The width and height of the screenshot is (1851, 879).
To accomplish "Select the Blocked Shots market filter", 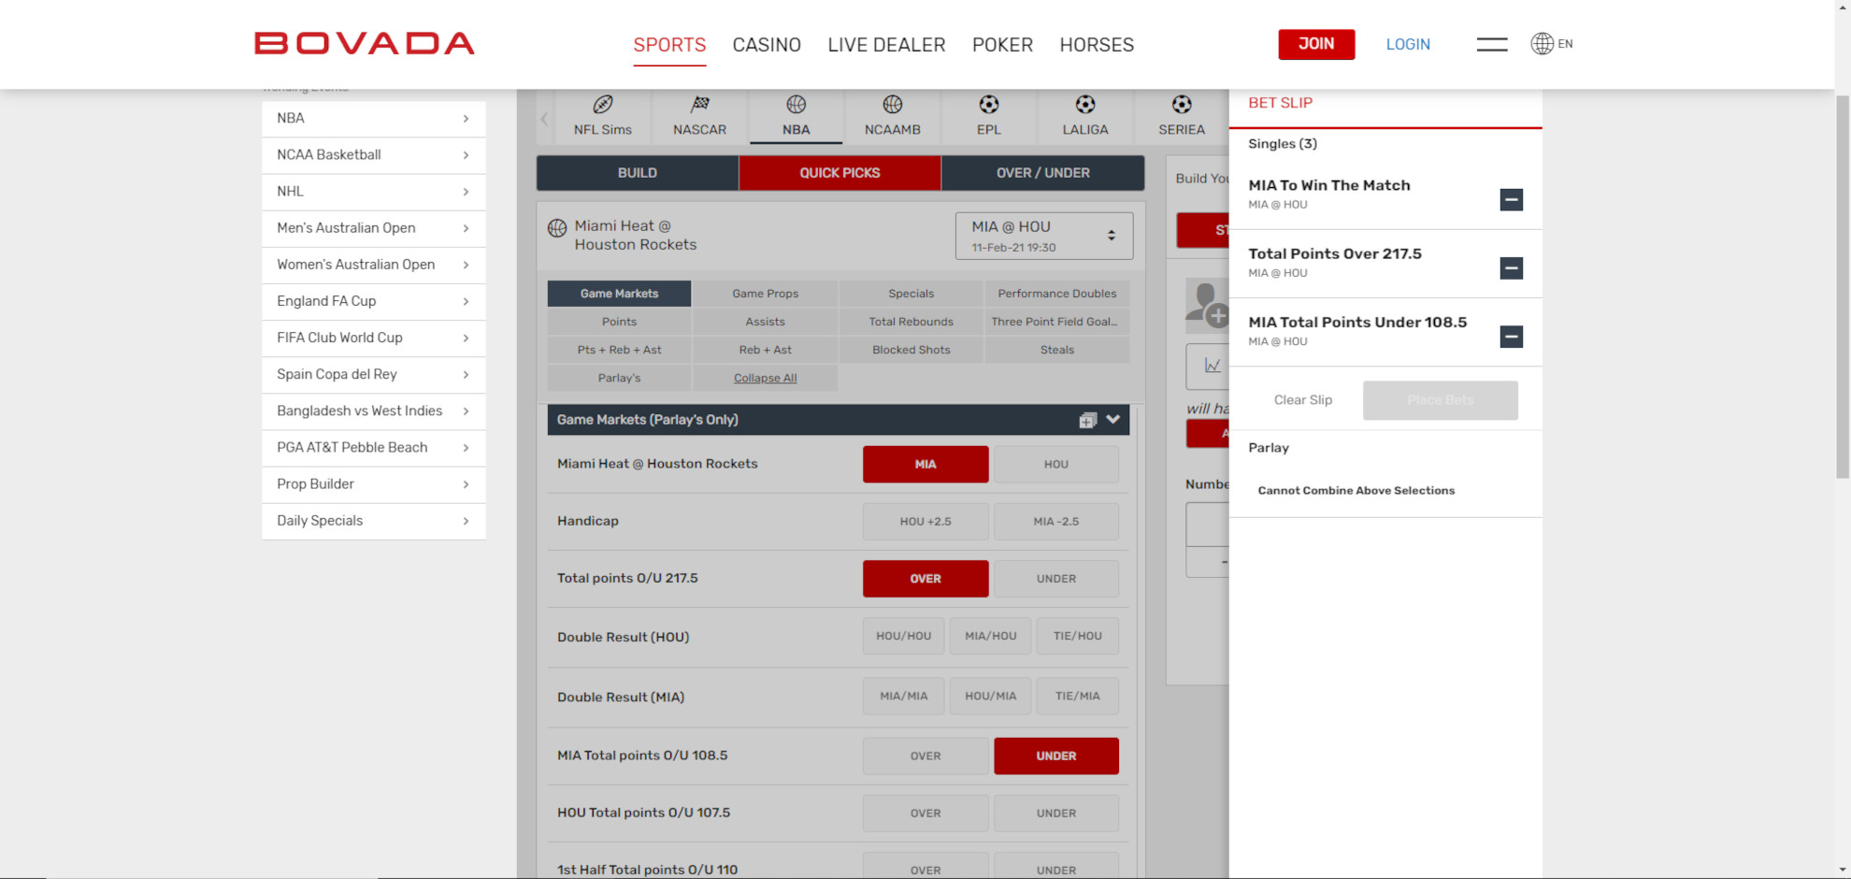I will (911, 350).
